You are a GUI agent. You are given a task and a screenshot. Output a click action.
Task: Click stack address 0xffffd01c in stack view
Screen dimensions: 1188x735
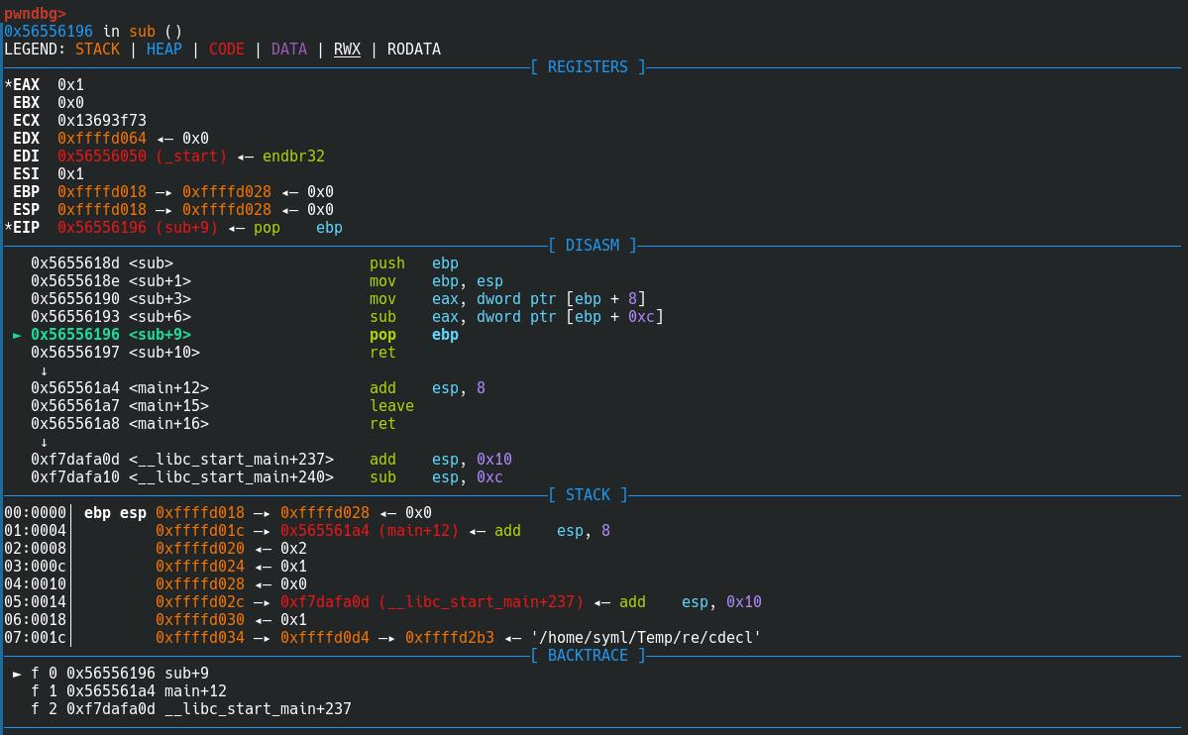pyautogui.click(x=199, y=531)
